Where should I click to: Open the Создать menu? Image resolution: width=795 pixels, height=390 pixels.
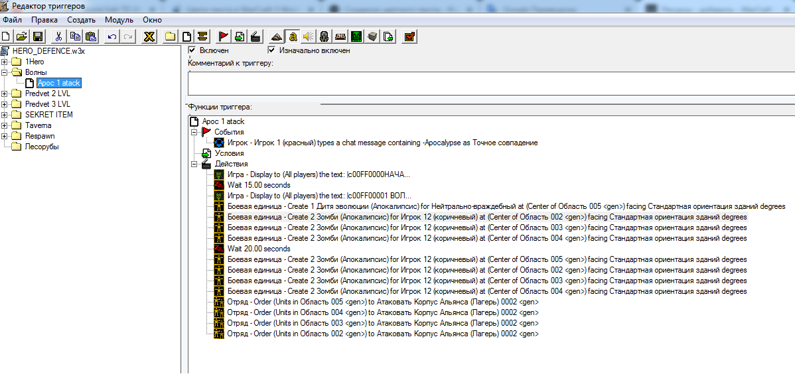click(x=81, y=20)
